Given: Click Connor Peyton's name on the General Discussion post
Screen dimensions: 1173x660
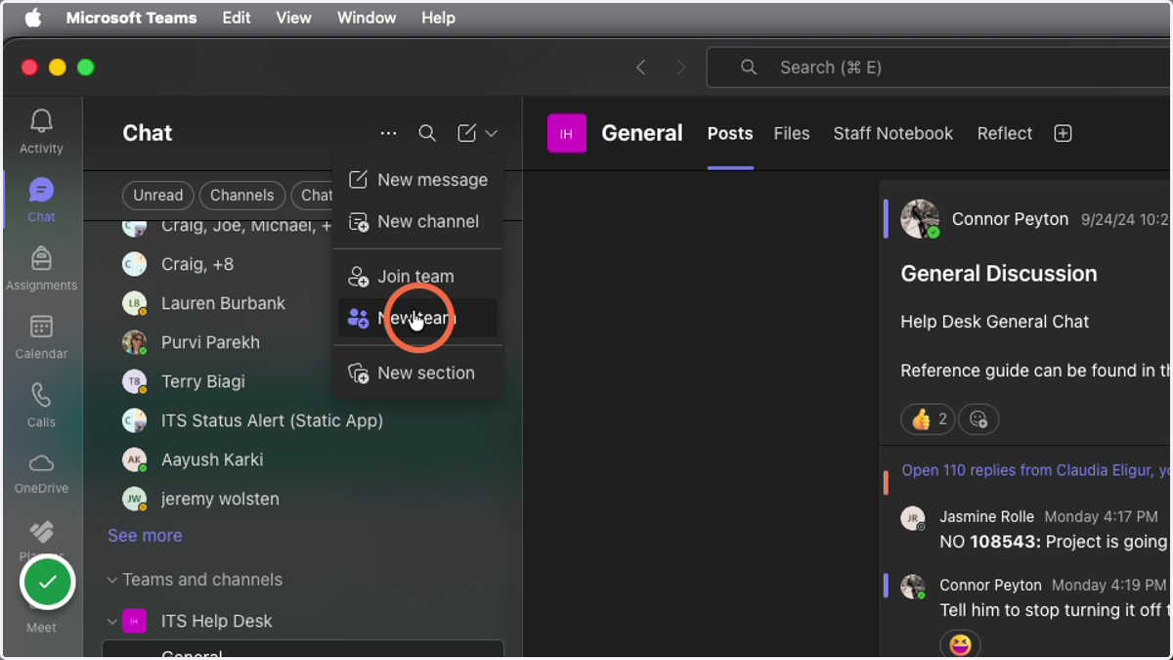Looking at the screenshot, I should coord(1010,219).
